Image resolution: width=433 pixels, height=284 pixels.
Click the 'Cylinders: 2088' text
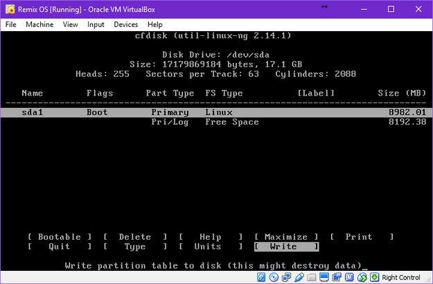316,74
